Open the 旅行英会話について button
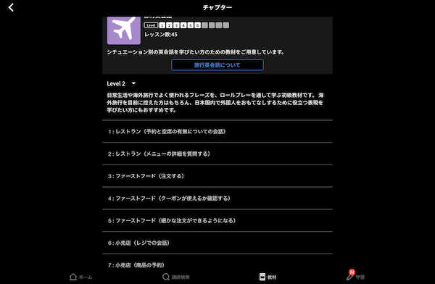Viewport: 435px width, 284px height. (217, 65)
